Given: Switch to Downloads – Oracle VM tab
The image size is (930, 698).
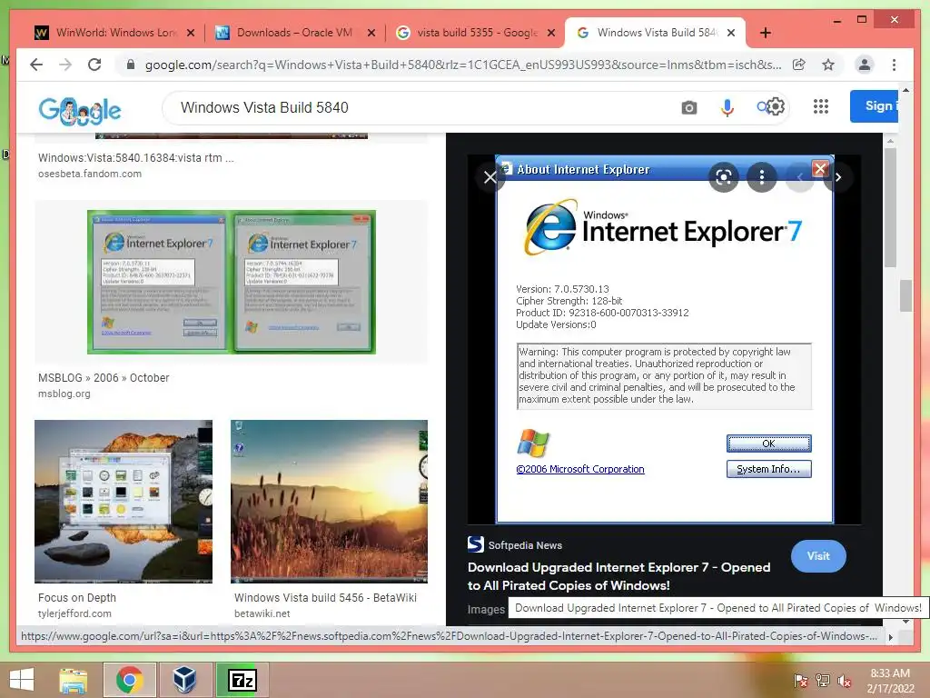Looking at the screenshot, I should pos(293,33).
